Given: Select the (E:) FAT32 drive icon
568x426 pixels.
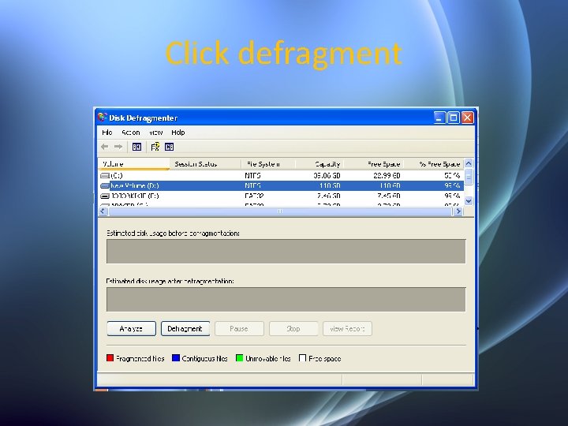Looking at the screenshot, I should 105,196.
